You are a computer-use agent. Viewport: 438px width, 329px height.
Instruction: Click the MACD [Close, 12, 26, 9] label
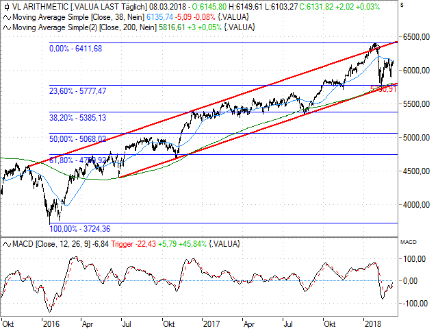[51, 244]
